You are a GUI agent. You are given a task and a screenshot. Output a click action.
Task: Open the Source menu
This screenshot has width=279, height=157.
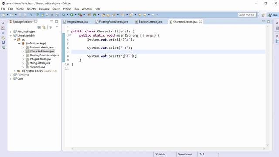click(x=20, y=9)
